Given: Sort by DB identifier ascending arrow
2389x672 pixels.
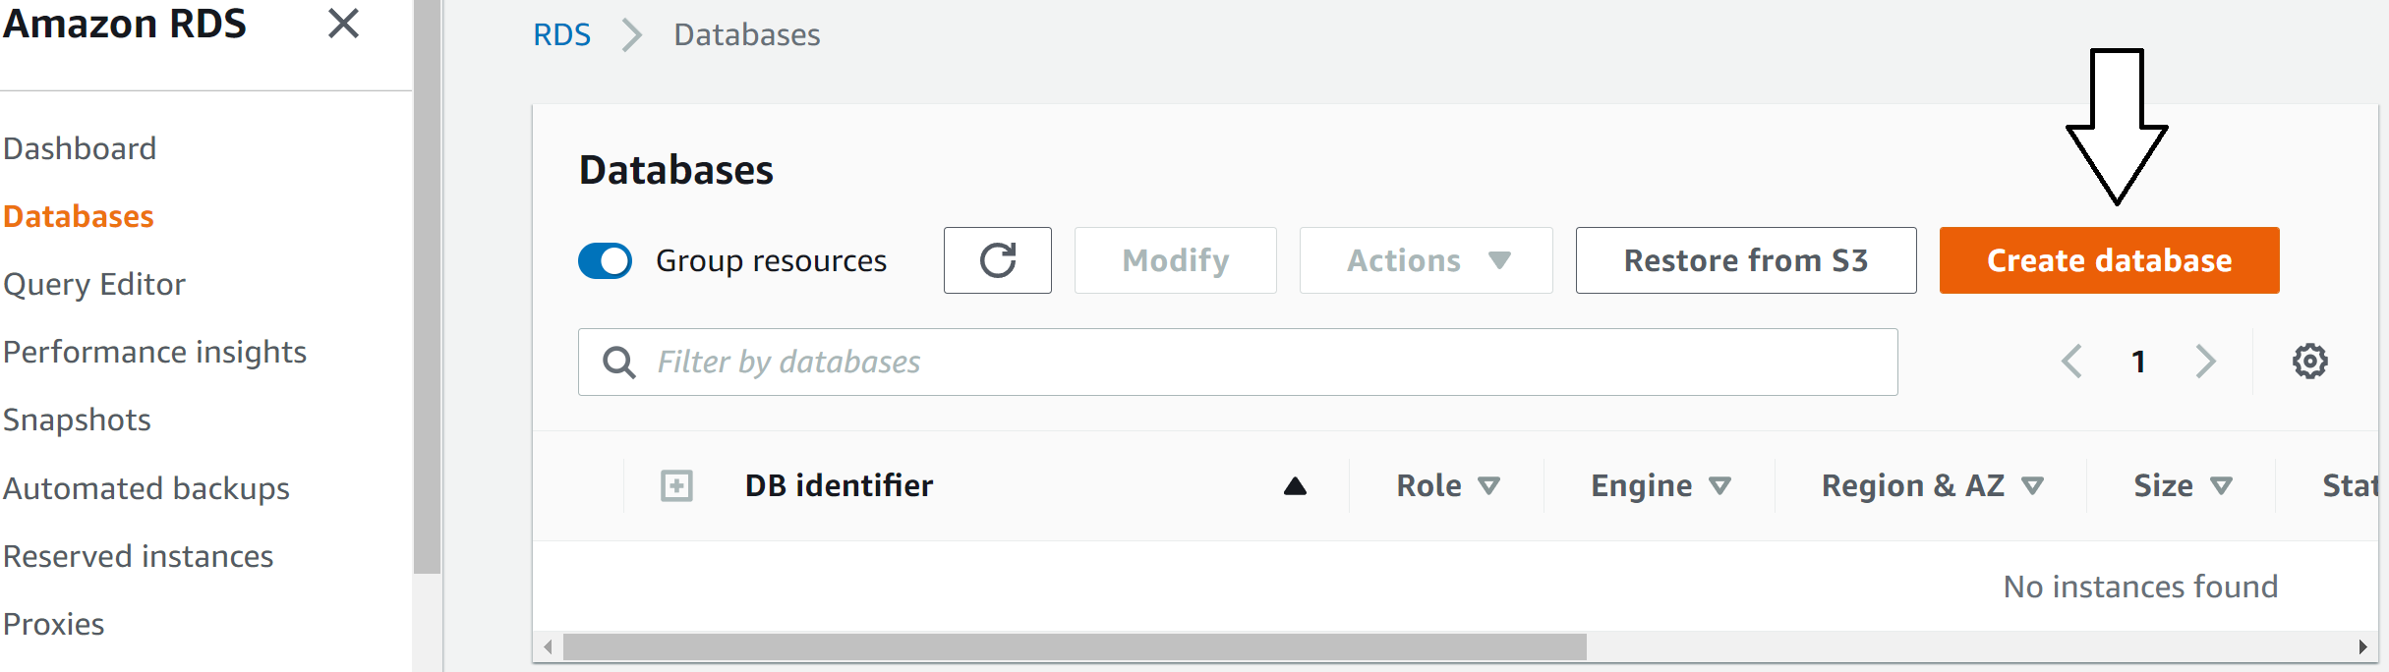Looking at the screenshot, I should tap(1295, 486).
